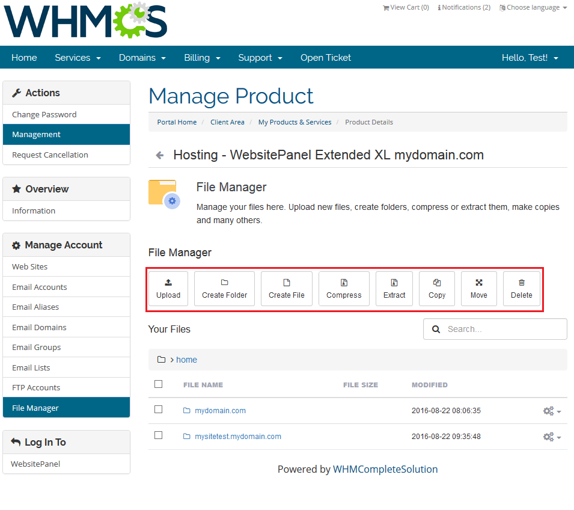Open Email Aliases in the sidebar

[x=66, y=307]
